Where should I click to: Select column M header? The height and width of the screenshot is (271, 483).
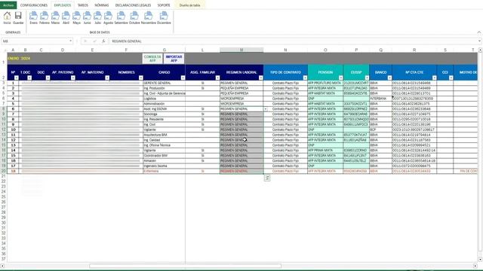coord(241,50)
